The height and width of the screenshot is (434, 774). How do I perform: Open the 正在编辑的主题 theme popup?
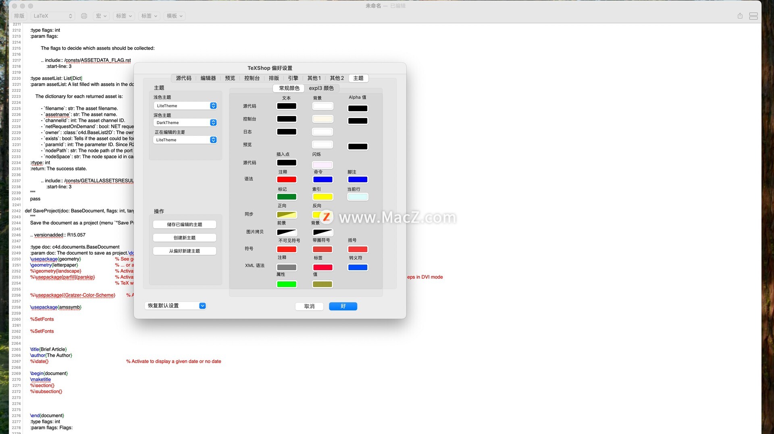point(185,140)
